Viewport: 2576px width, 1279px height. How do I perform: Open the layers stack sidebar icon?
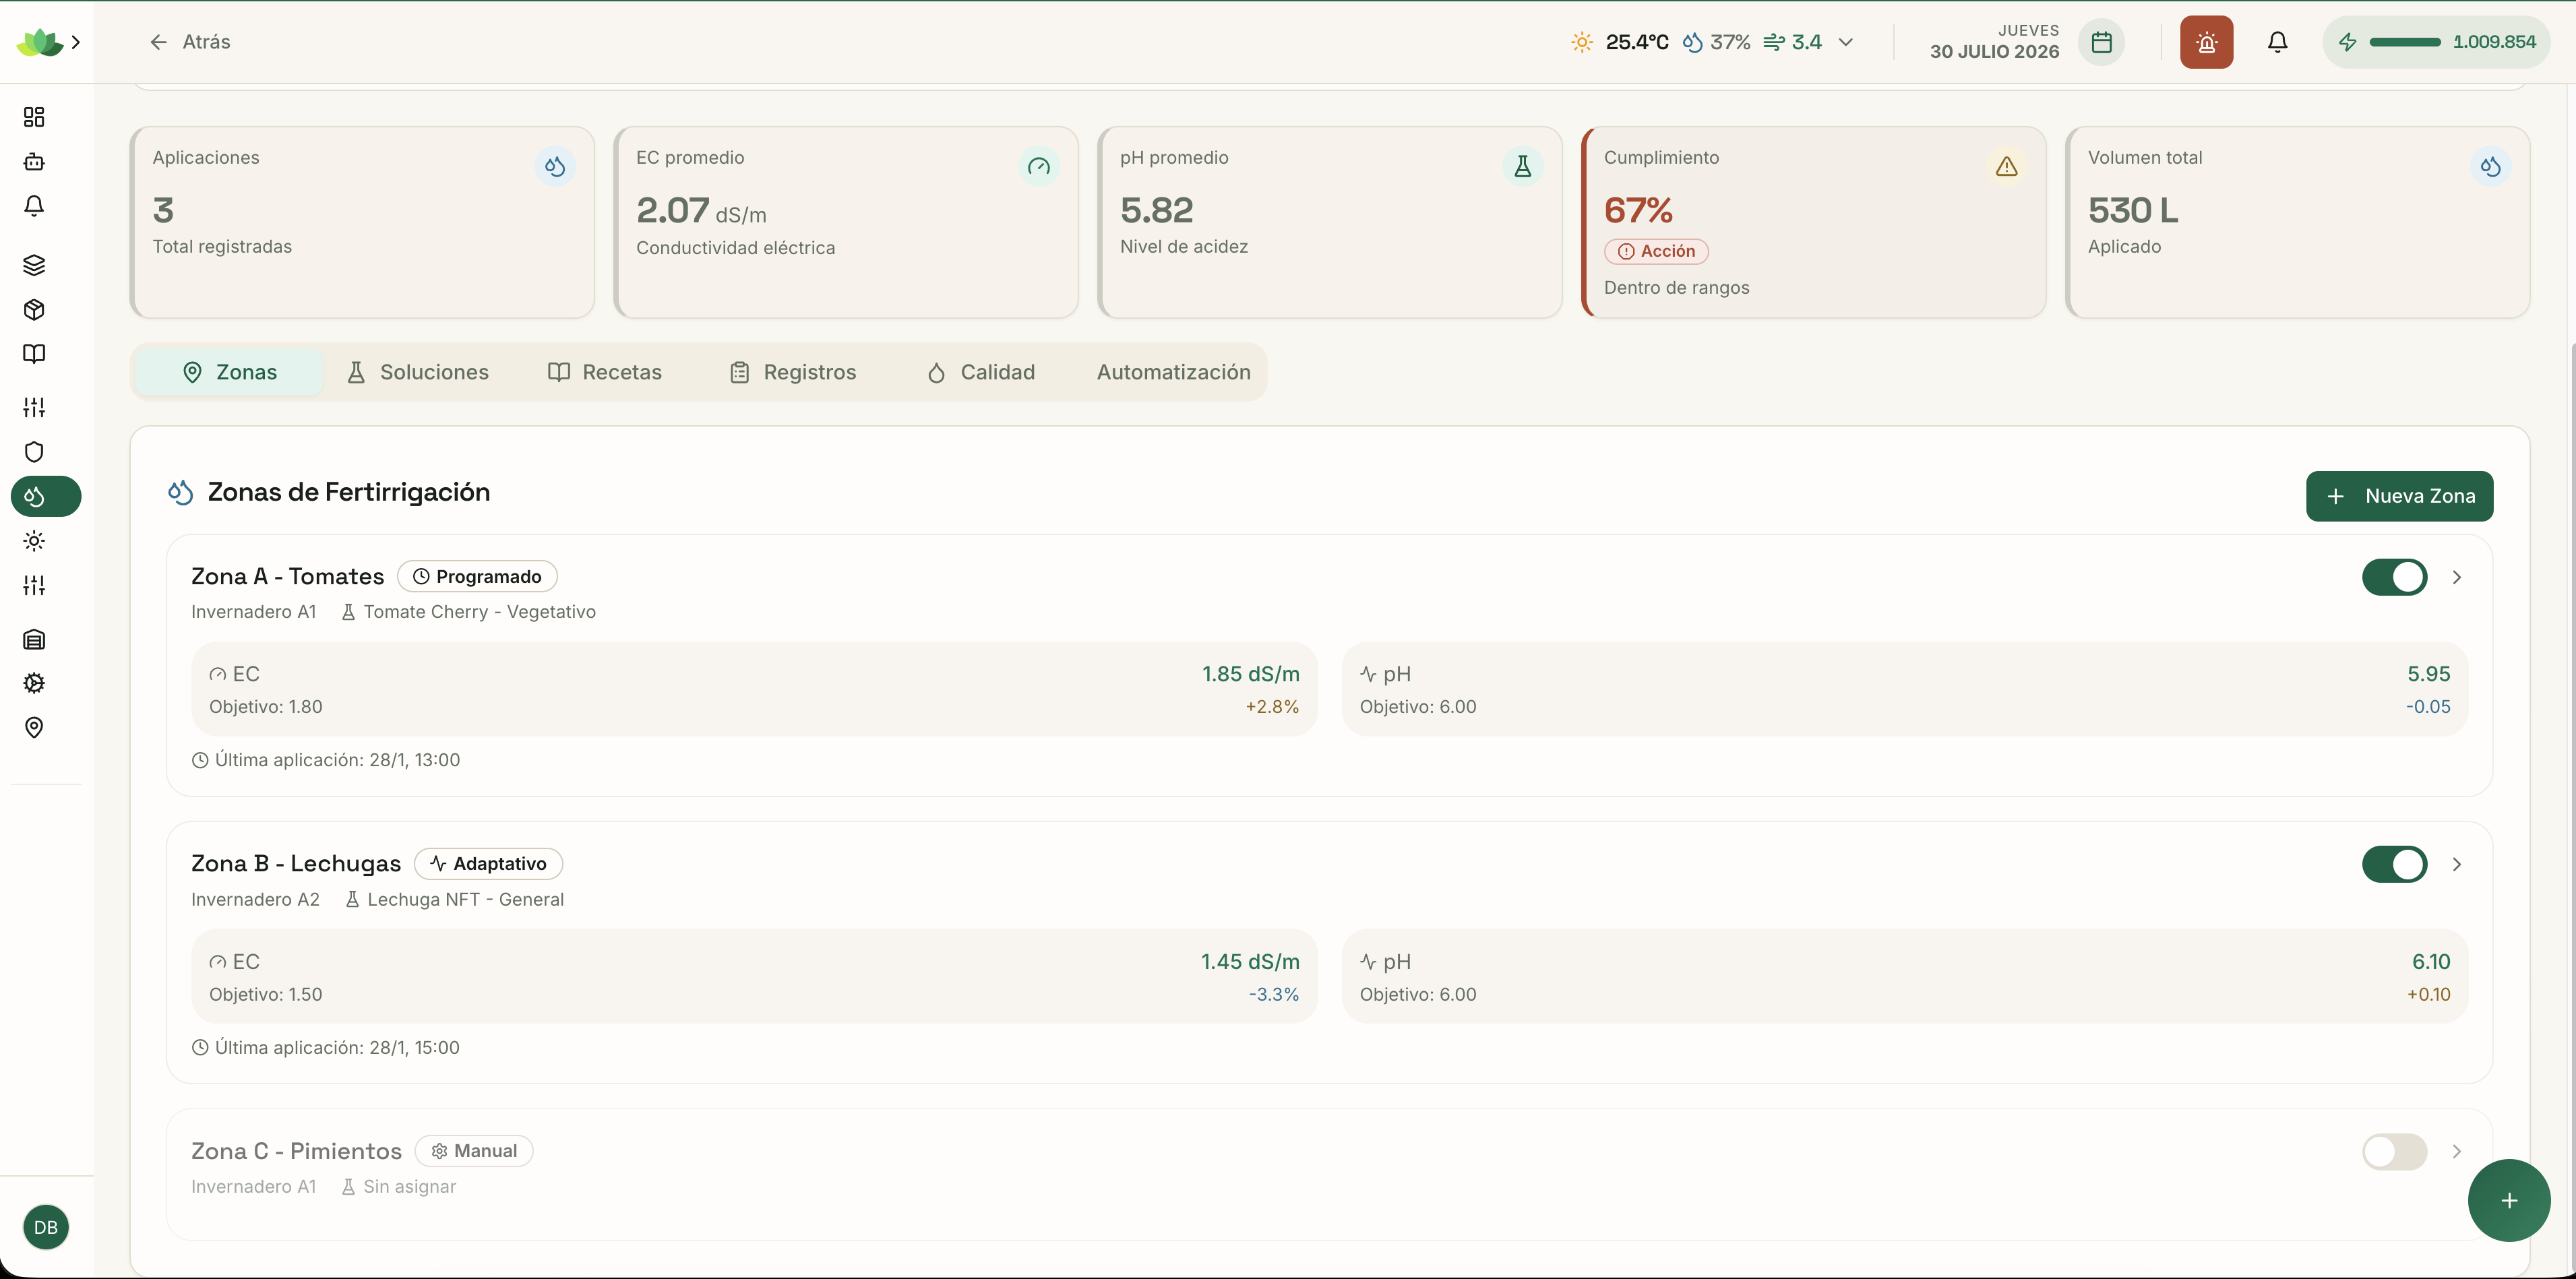[x=34, y=265]
